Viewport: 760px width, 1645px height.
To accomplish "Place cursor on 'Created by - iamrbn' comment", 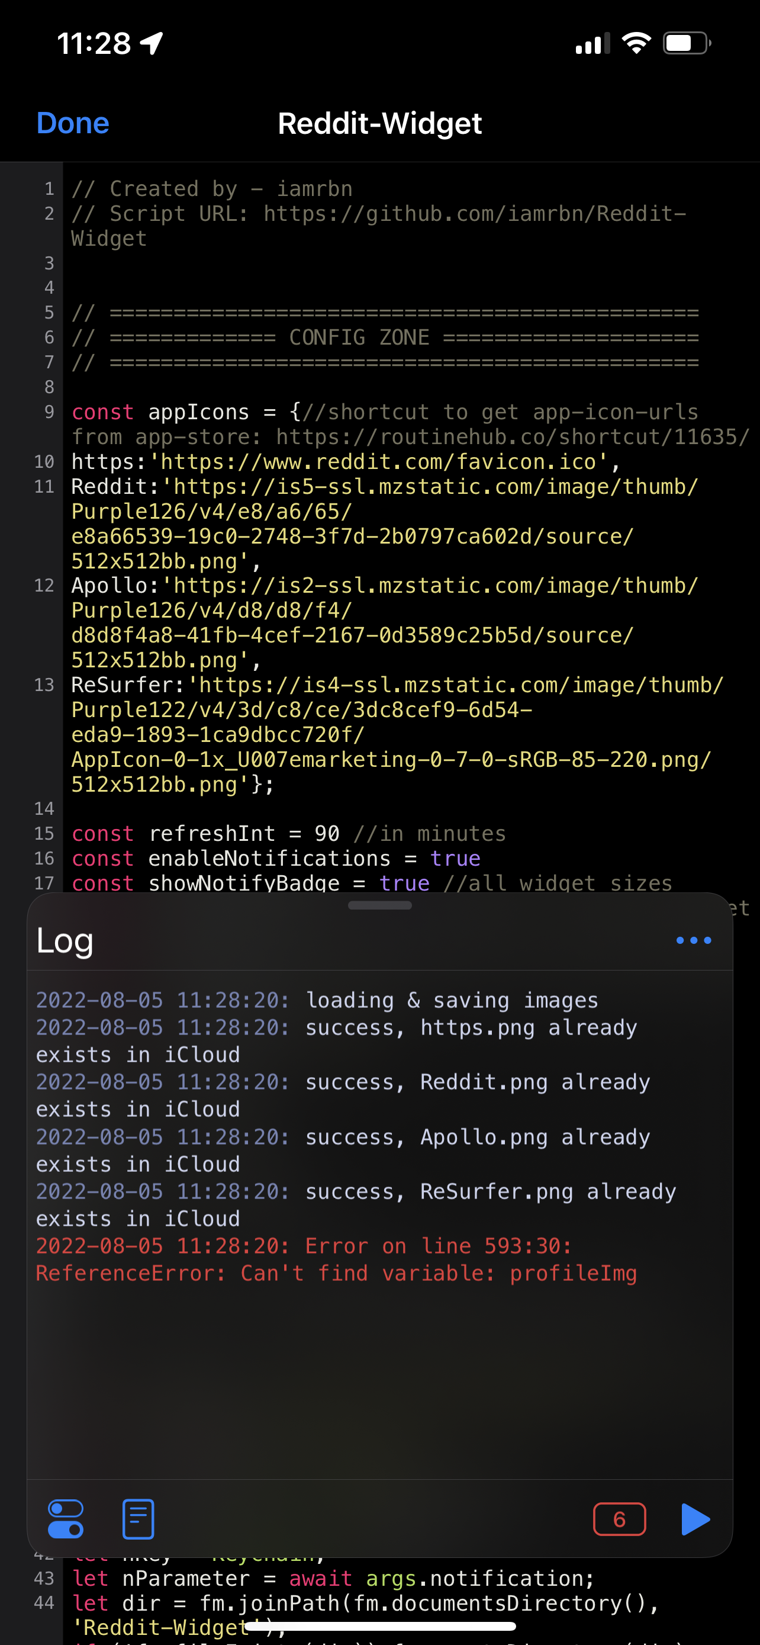I will [212, 189].
